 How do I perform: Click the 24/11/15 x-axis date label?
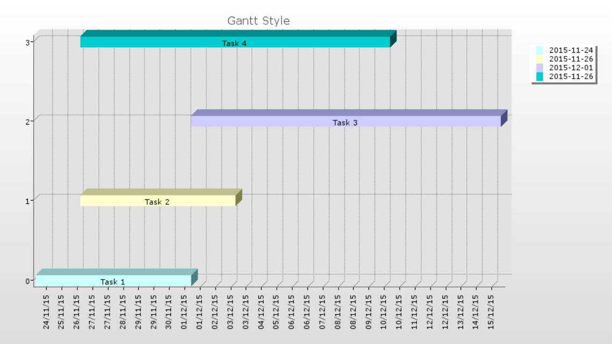point(46,312)
